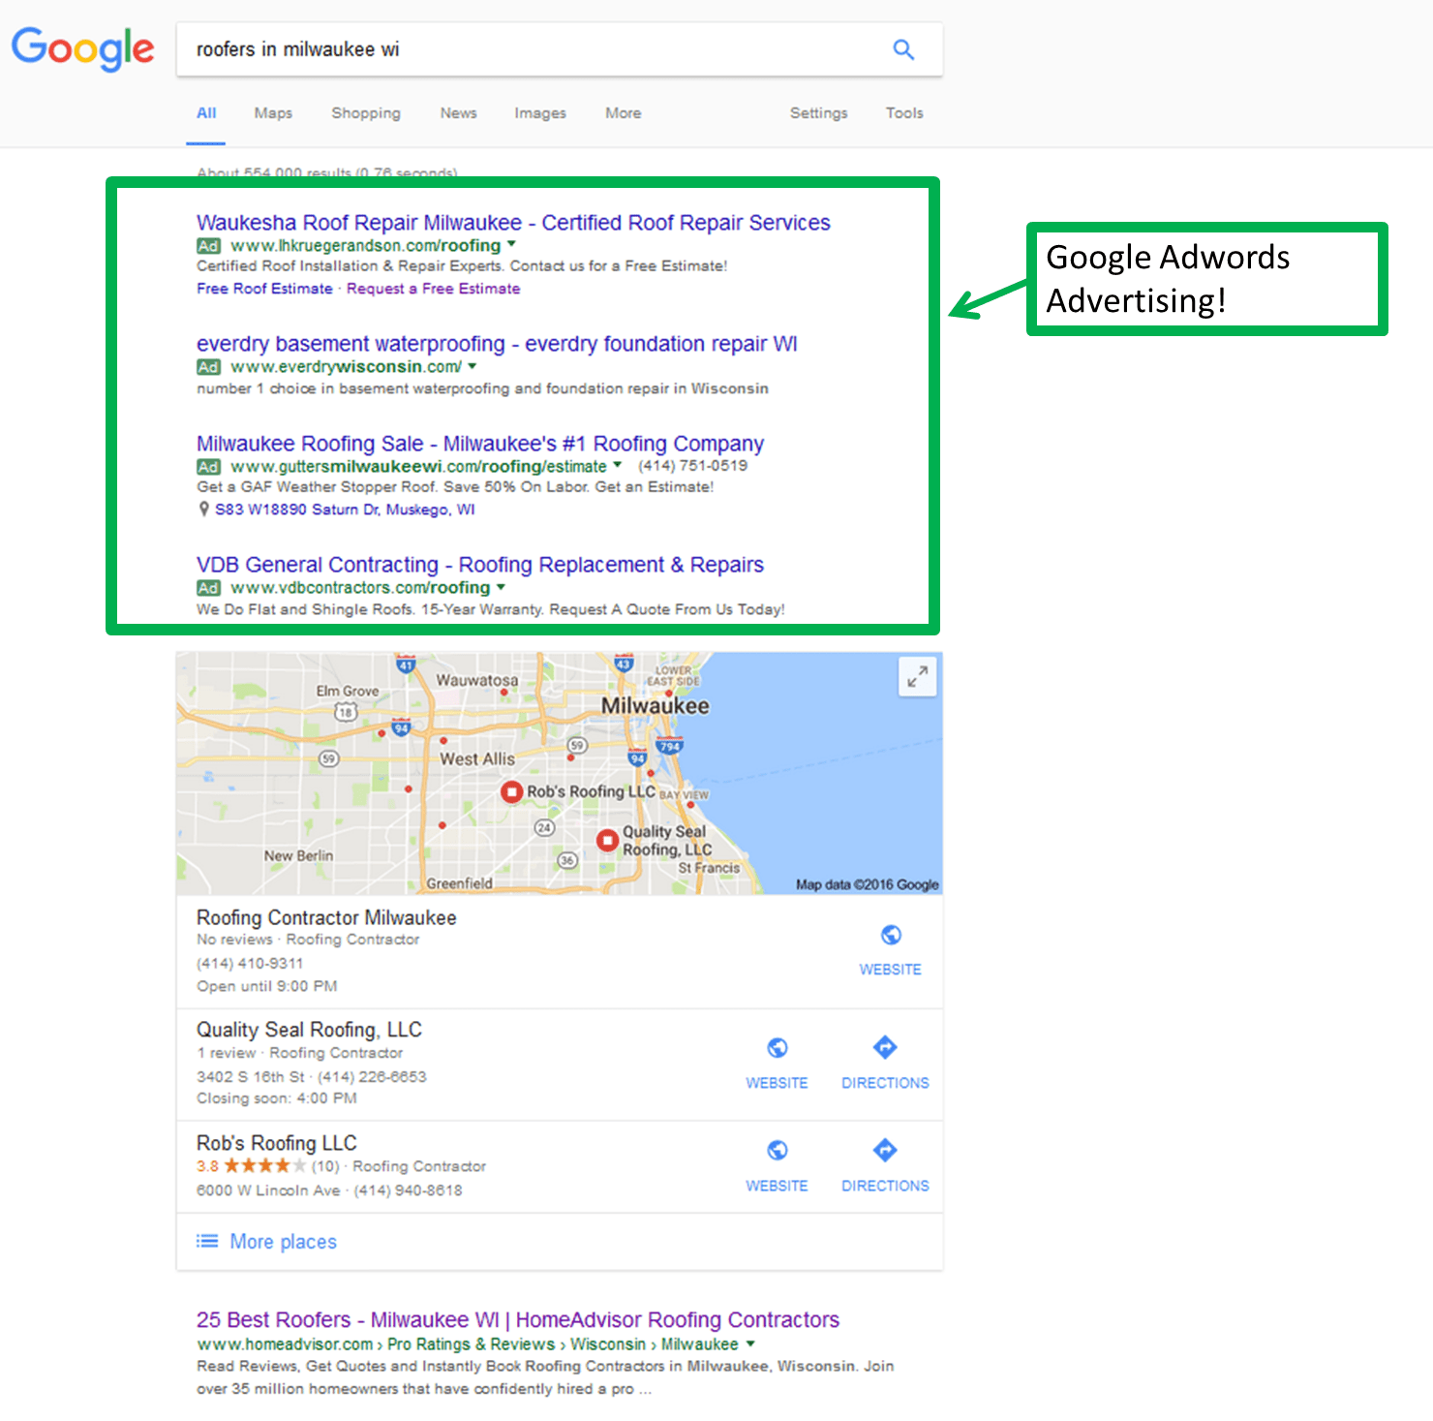This screenshot has width=1433, height=1421.
Task: Open the More search category menu
Action: [x=623, y=113]
